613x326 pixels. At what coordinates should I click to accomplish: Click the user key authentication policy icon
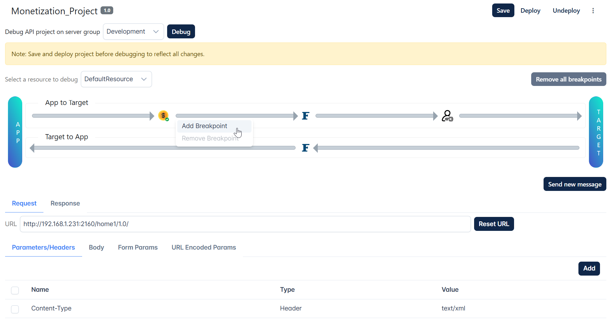pos(447,116)
